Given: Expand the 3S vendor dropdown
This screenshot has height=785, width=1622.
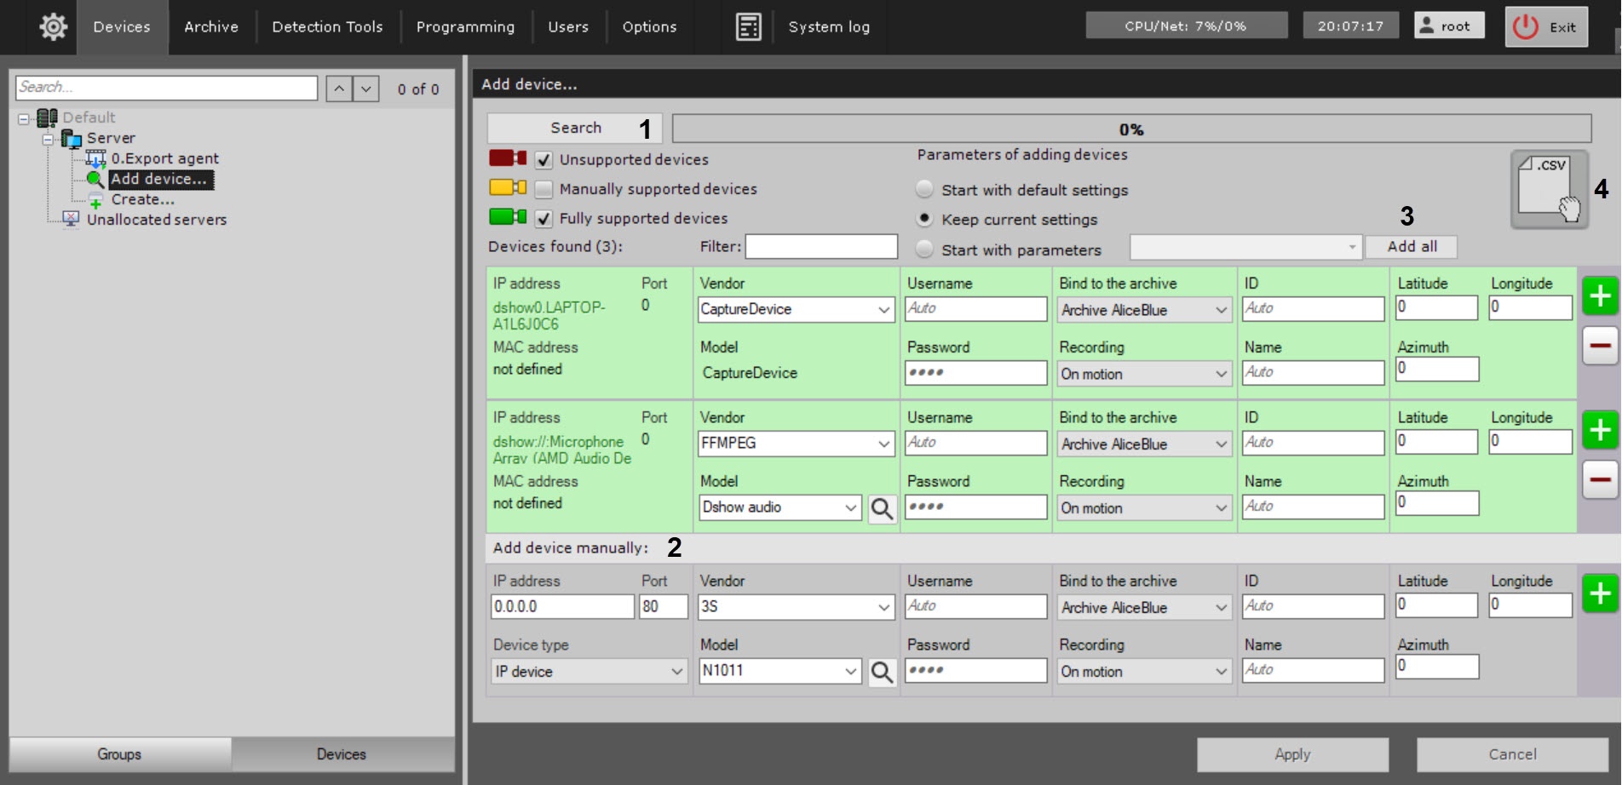Looking at the screenshot, I should click(x=883, y=607).
